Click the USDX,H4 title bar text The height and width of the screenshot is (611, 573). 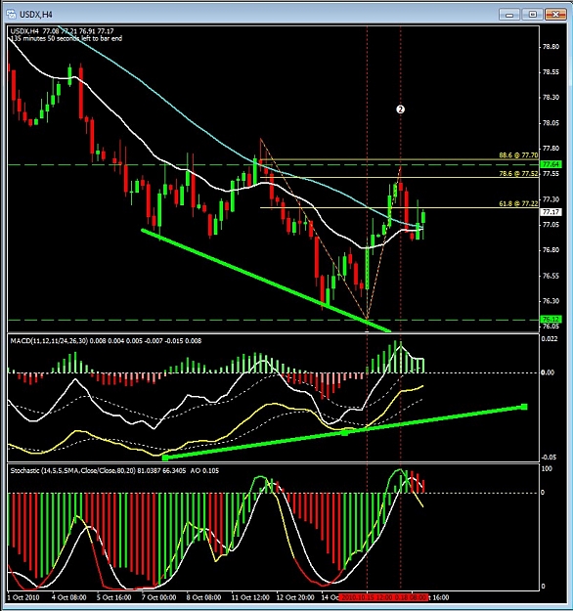coord(35,15)
